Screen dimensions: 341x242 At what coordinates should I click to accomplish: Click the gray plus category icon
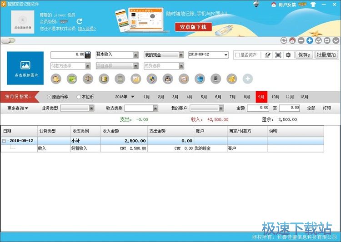click(x=248, y=79)
